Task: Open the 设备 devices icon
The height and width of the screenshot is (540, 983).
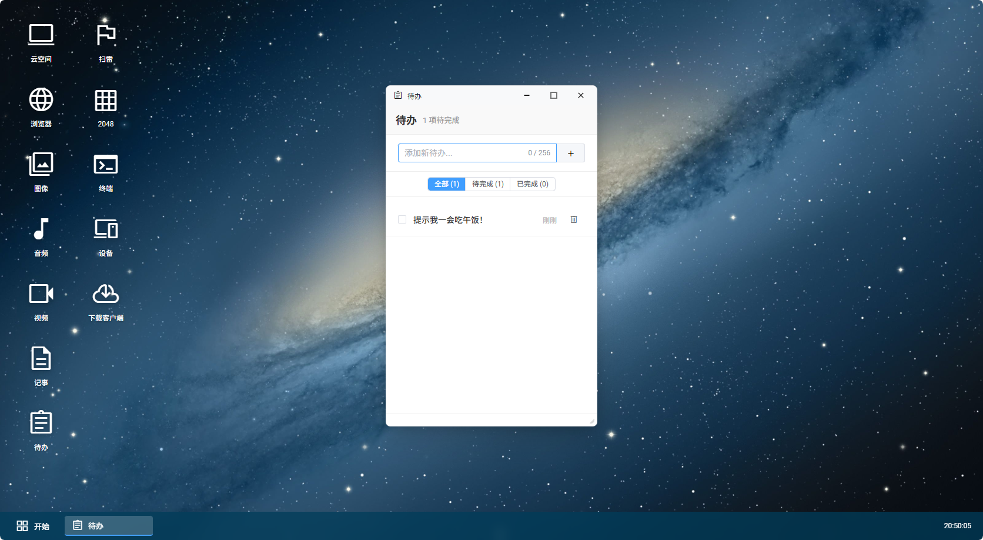Action: [x=106, y=236]
